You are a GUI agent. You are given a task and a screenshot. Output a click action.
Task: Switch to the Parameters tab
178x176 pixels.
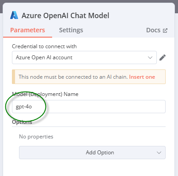(27, 30)
